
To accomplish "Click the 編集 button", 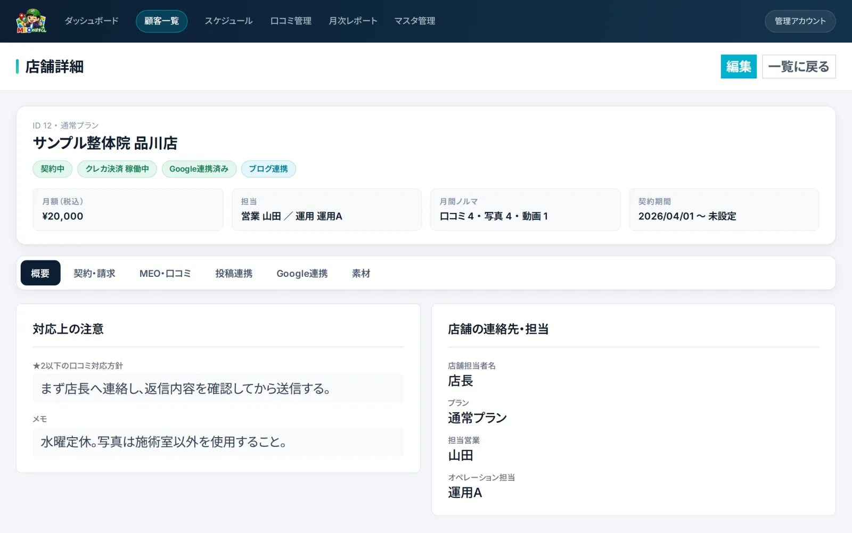I will [x=739, y=67].
